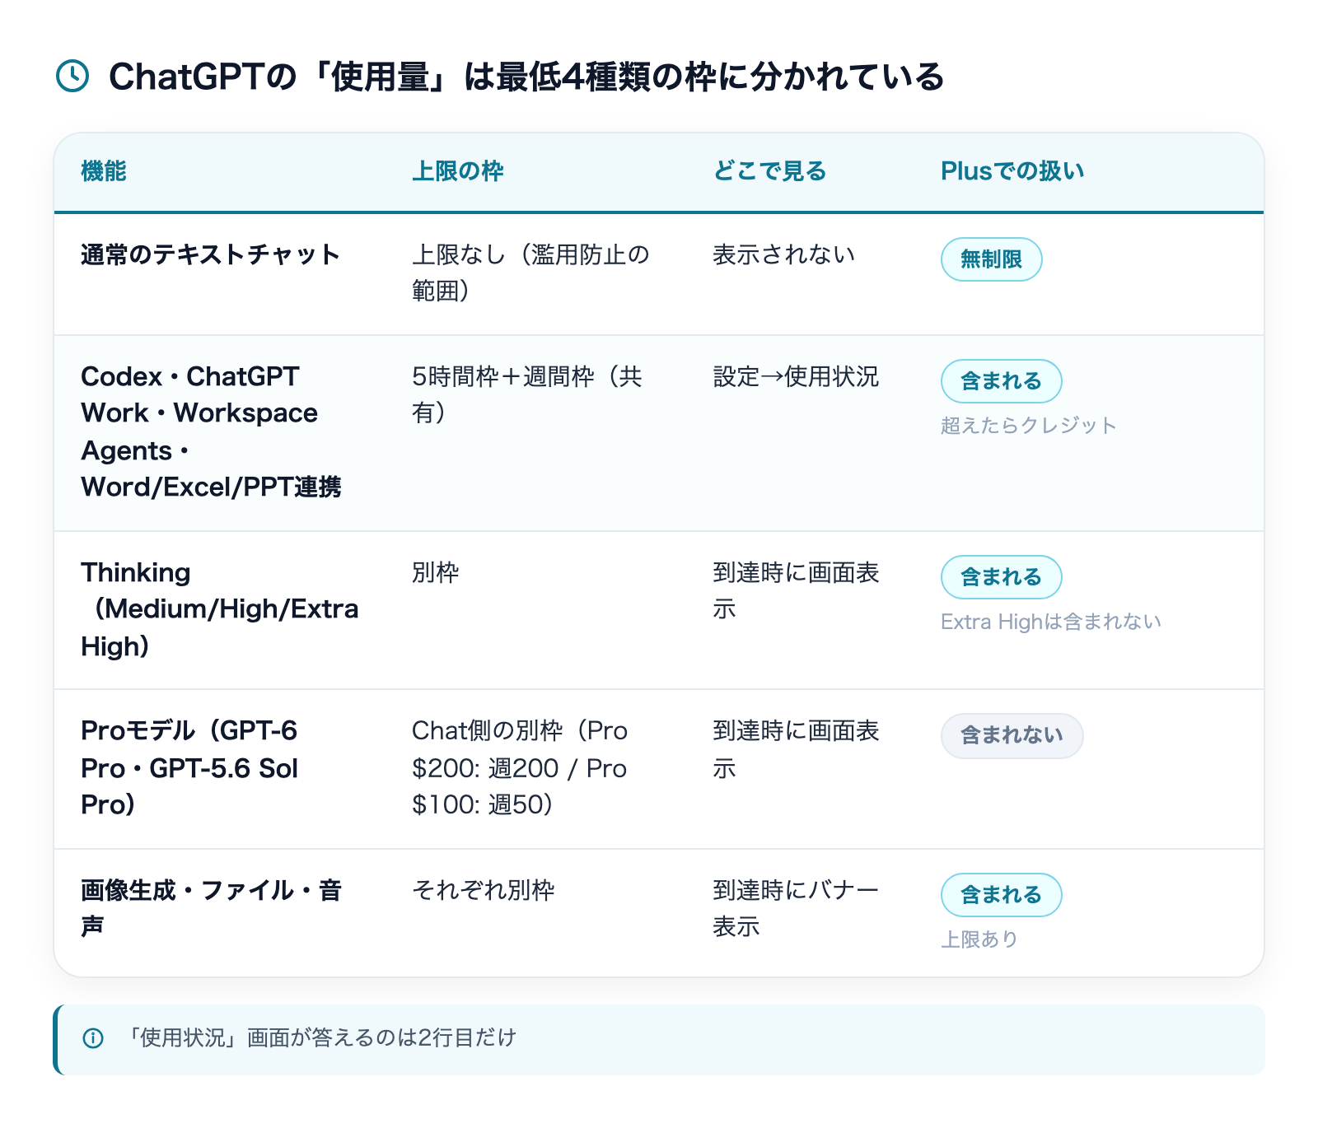Select the 上限の枠 column header
This screenshot has height=1128, width=1318.
[x=458, y=171]
